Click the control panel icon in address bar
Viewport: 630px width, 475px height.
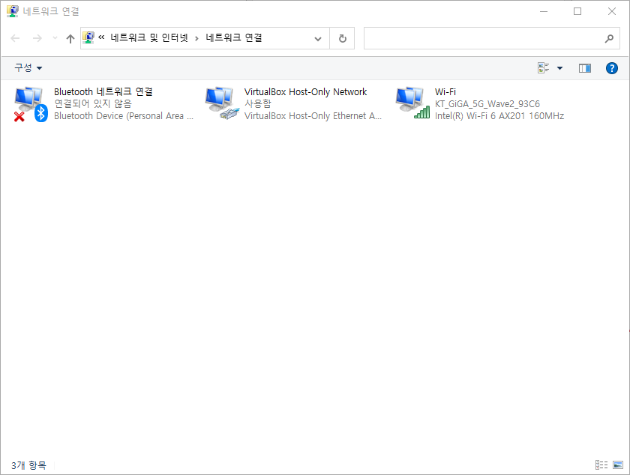(88, 37)
